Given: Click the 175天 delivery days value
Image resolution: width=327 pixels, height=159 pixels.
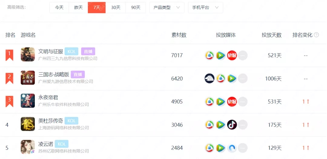Looking at the screenshot, I should (275, 125).
